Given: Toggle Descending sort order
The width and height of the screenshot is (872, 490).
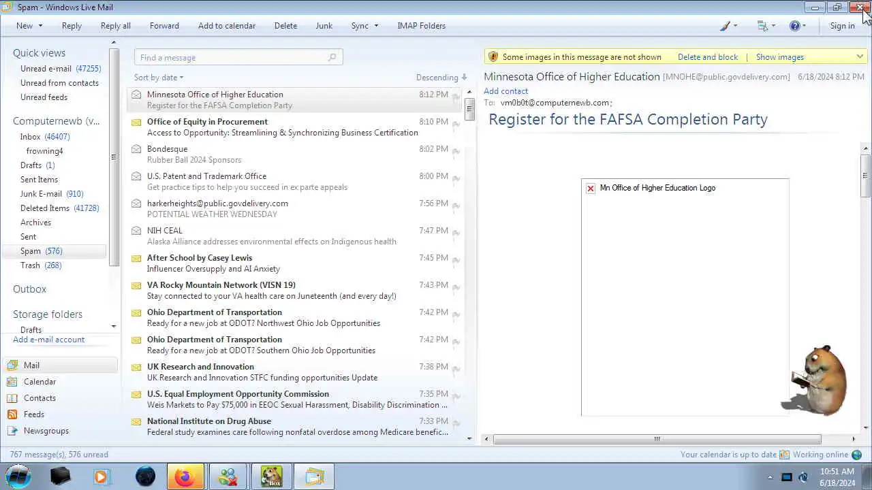Looking at the screenshot, I should pos(441,78).
